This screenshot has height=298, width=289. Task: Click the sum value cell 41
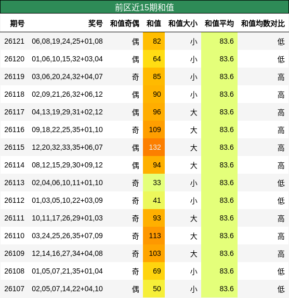pos(154,200)
